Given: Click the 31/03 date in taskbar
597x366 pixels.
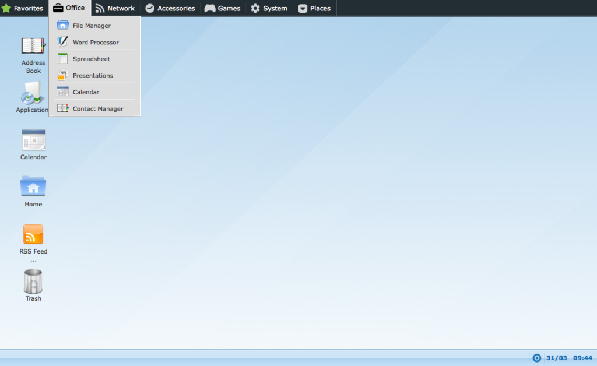Looking at the screenshot, I should point(556,358).
